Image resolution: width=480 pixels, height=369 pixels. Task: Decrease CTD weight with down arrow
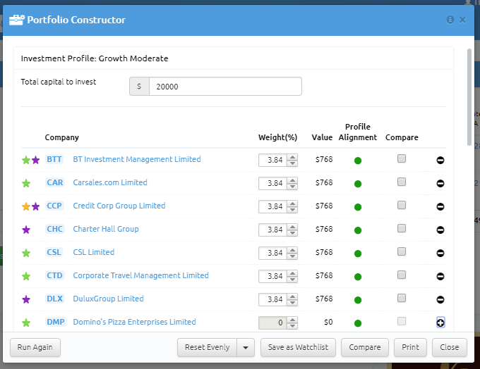(292, 279)
